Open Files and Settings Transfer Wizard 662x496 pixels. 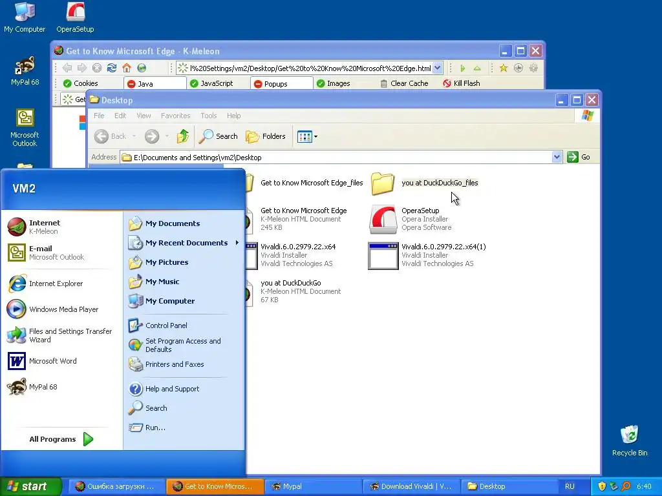(x=61, y=335)
